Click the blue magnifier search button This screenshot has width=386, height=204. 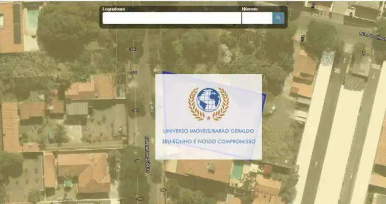[278, 18]
